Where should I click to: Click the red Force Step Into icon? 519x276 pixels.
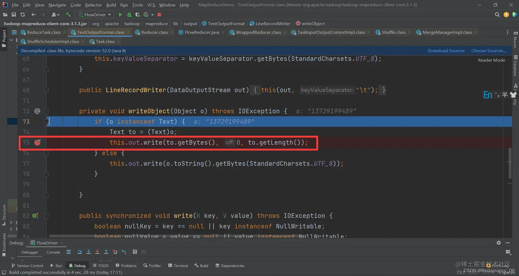coord(97,252)
